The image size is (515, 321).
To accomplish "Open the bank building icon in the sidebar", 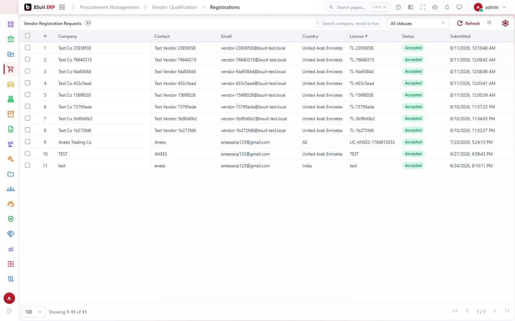I will point(11,39).
